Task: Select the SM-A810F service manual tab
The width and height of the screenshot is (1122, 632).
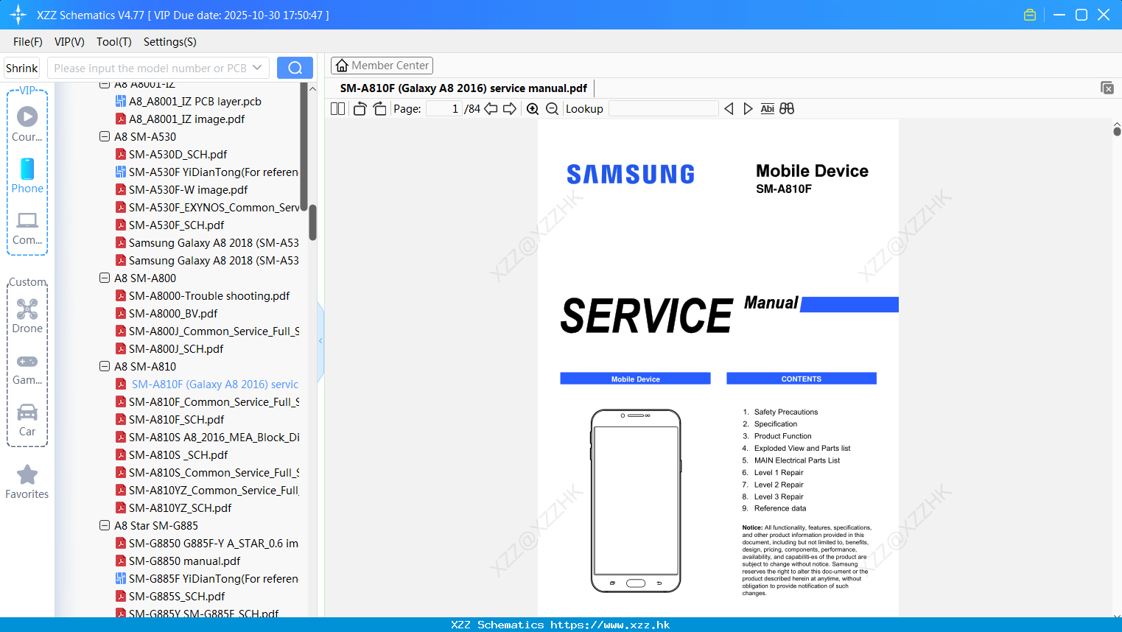Action: point(463,88)
